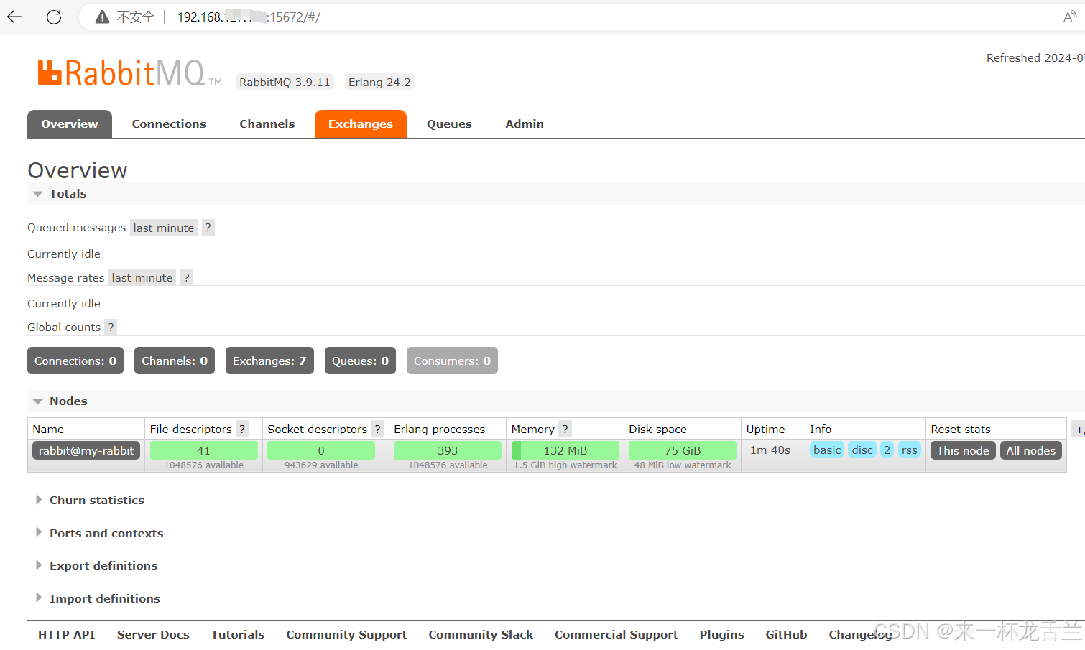The height and width of the screenshot is (650, 1085).
Task: Click the 132 MiB memory usage bar
Action: point(565,450)
